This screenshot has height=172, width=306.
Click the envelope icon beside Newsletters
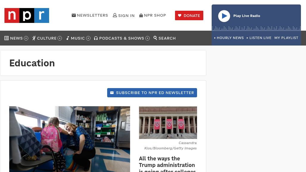(x=74, y=15)
